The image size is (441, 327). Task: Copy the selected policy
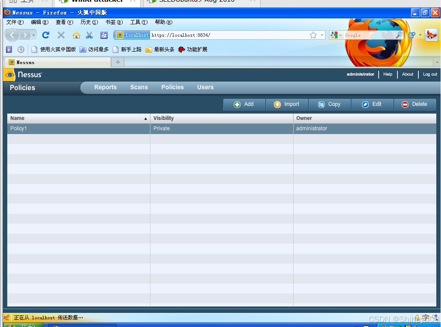point(329,105)
